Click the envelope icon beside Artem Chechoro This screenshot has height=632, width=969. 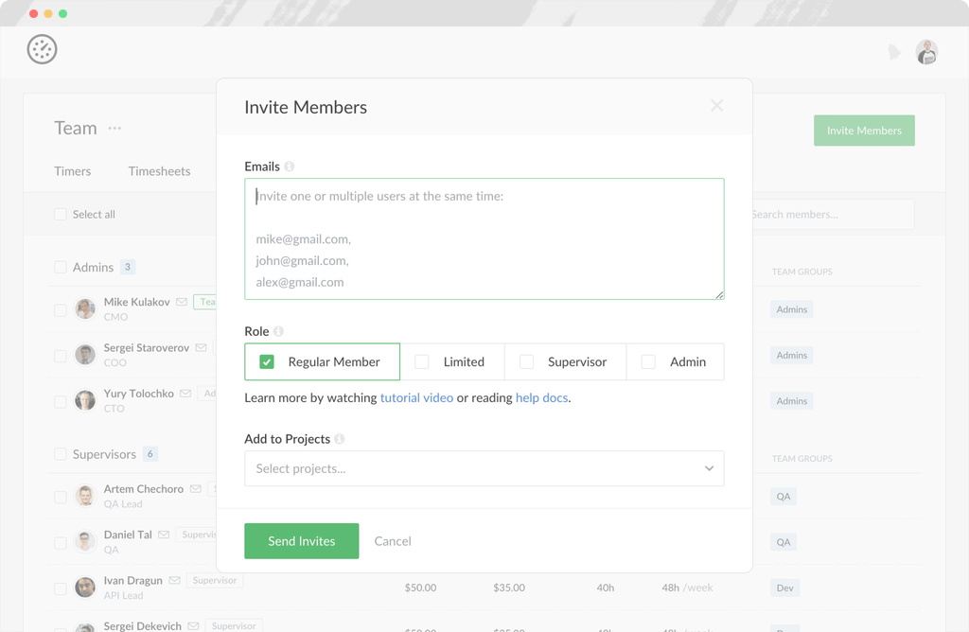coord(194,489)
